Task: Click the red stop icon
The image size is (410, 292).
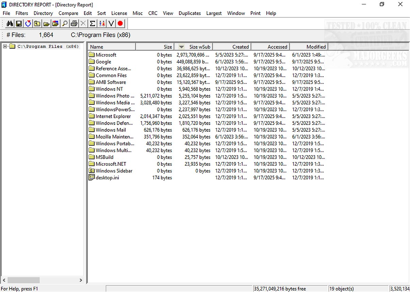Action: click(120, 24)
